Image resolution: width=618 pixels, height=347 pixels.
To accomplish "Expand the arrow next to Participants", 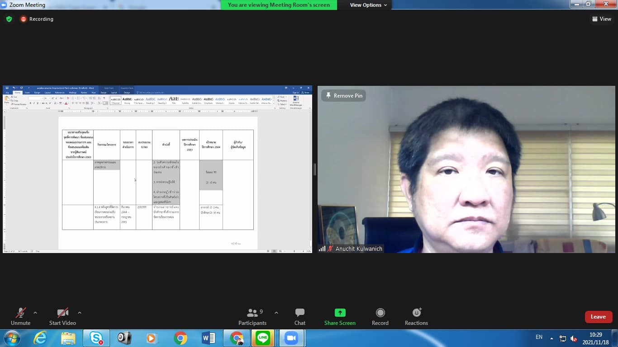I will (276, 313).
